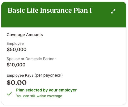The width and height of the screenshot is (128, 107).
Task: Click You can still waive coverage
Action: 39,96
